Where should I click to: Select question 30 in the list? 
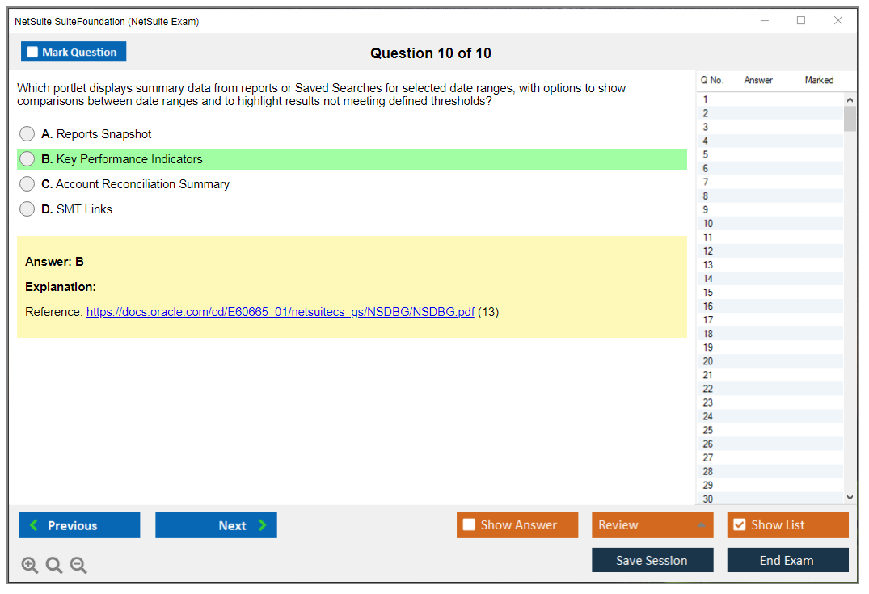[x=770, y=499]
